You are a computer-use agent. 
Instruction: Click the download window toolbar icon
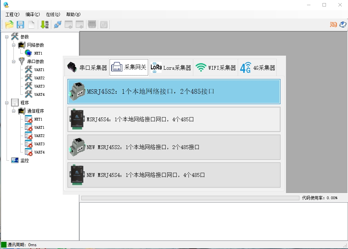[x=80, y=24]
